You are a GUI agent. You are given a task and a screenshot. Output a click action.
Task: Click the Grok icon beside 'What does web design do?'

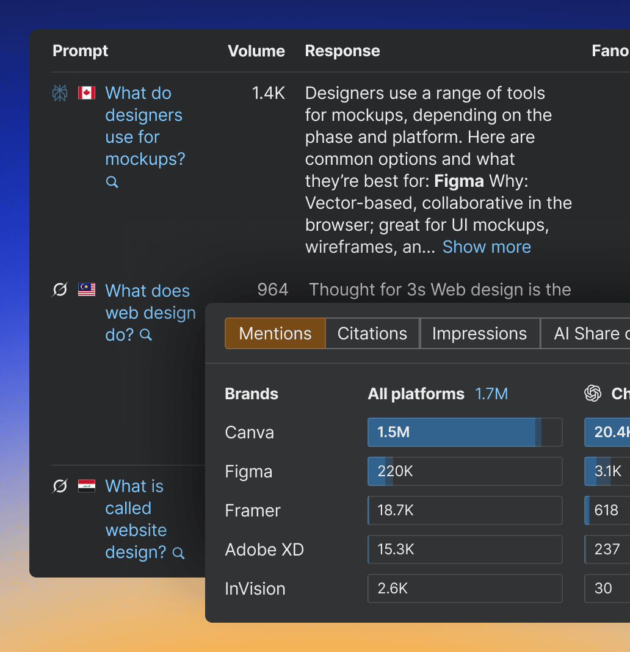tap(60, 289)
